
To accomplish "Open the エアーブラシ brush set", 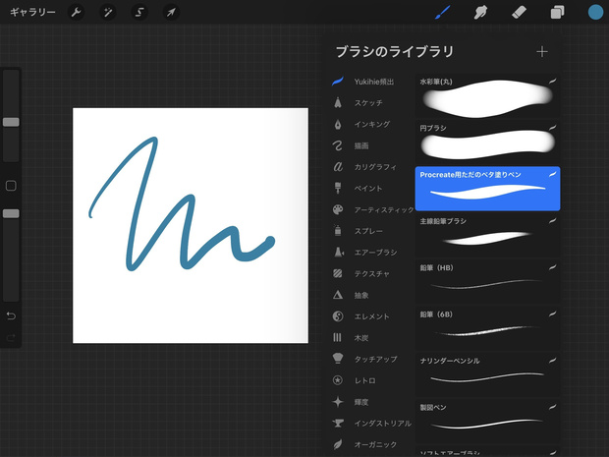I will tap(371, 253).
